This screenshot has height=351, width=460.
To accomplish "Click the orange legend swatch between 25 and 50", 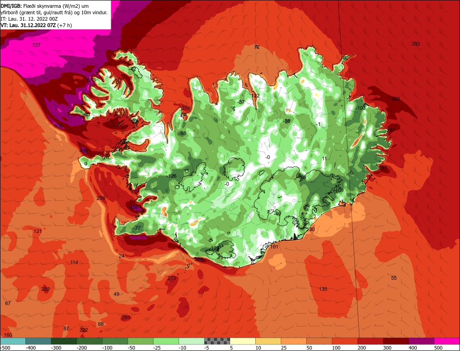I will click(x=293, y=341).
